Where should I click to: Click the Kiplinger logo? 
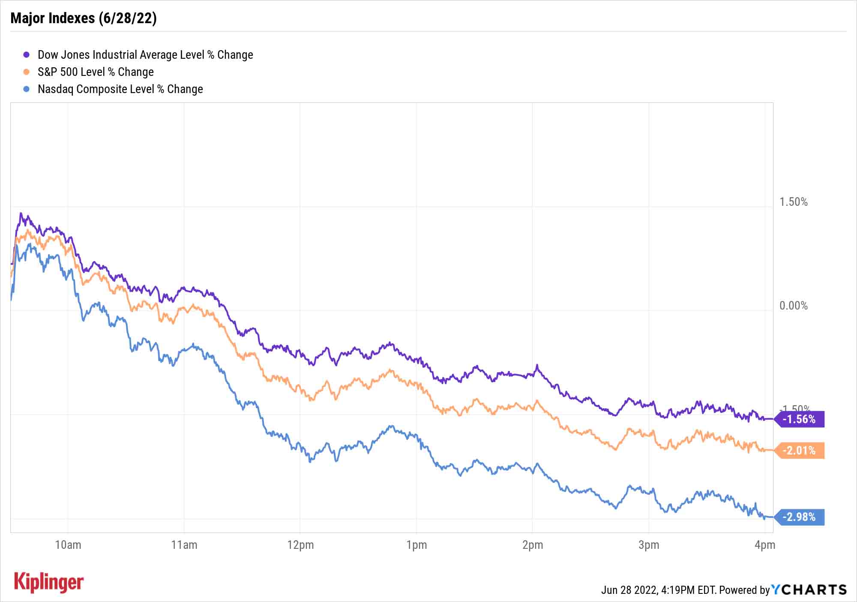(x=49, y=583)
